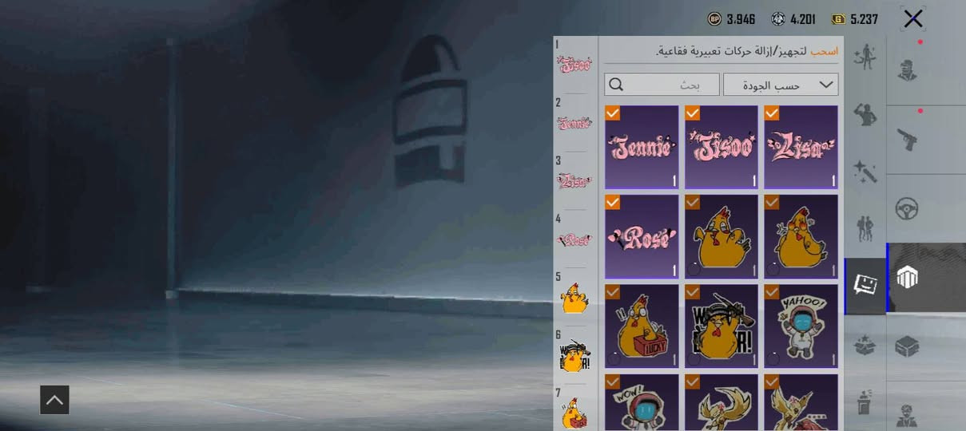Screen dimensions: 966x431
Task: Toggle checkbox on the Winner chicken card
Action: (x=693, y=292)
